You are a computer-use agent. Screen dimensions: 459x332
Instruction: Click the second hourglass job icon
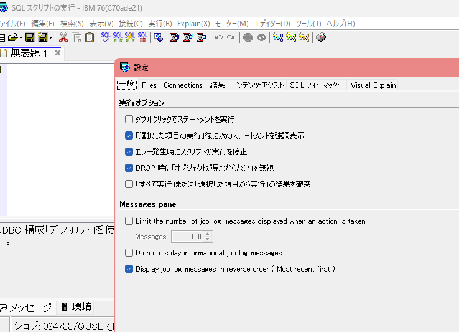(188, 37)
